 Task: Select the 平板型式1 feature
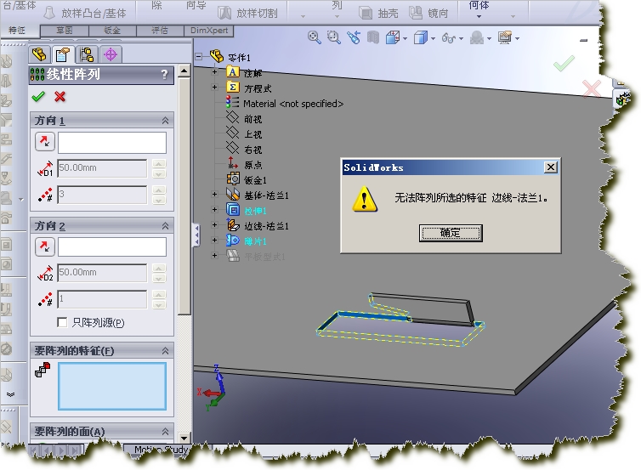pyautogui.click(x=264, y=257)
